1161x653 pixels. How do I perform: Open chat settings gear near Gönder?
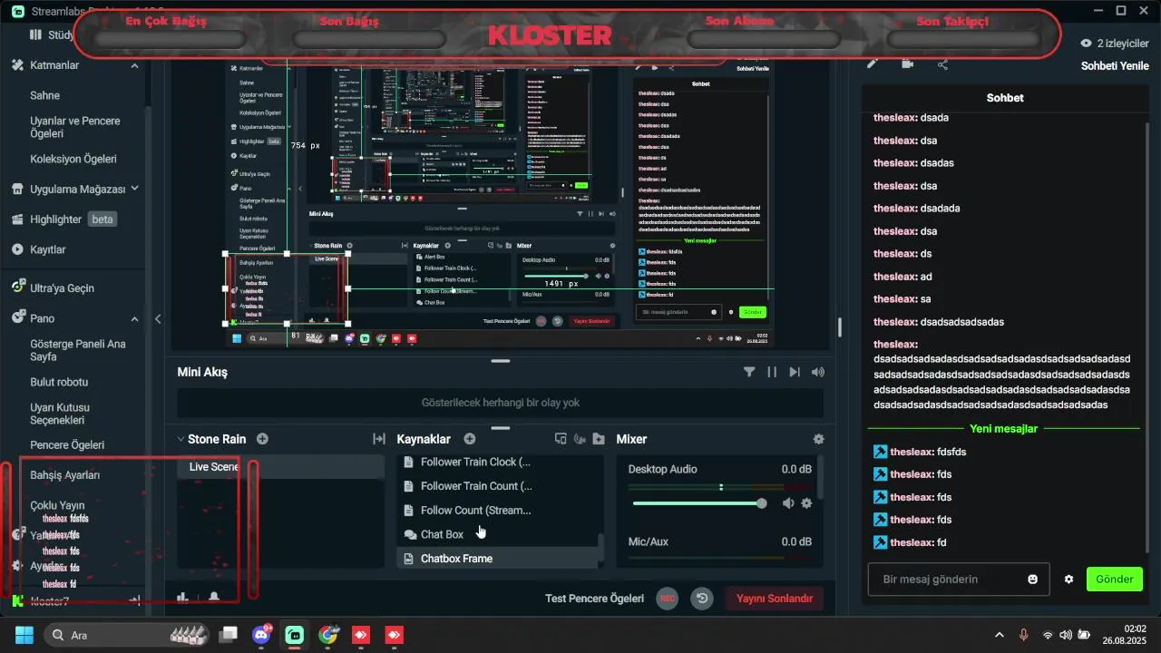coord(1068,580)
